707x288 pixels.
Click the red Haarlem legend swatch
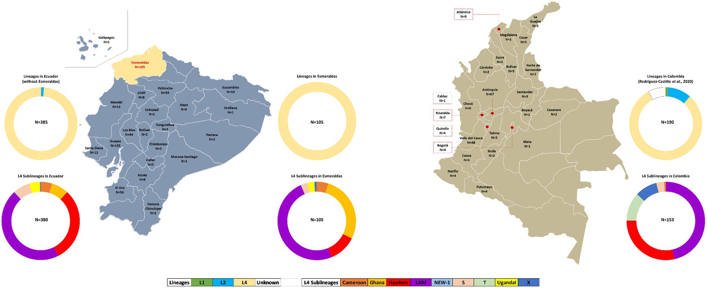click(x=398, y=282)
